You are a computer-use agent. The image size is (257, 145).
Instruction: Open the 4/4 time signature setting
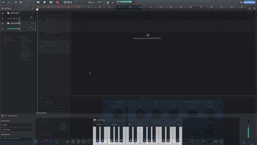coord(99,2)
